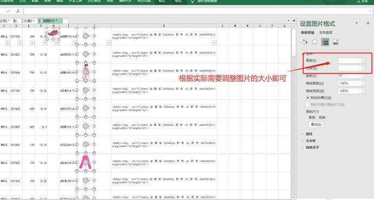Click broken image placeholder in 0.34 row

pos(85,54)
